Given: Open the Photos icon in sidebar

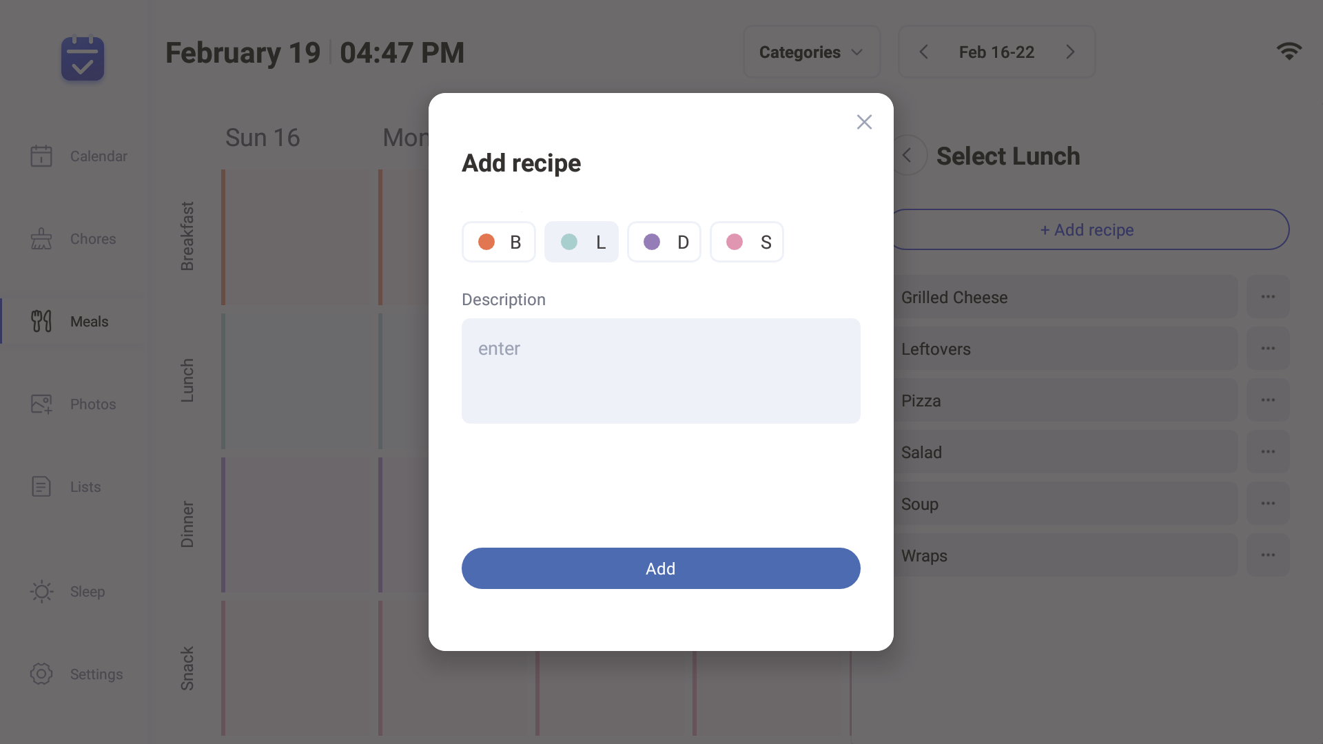Looking at the screenshot, I should click(41, 404).
